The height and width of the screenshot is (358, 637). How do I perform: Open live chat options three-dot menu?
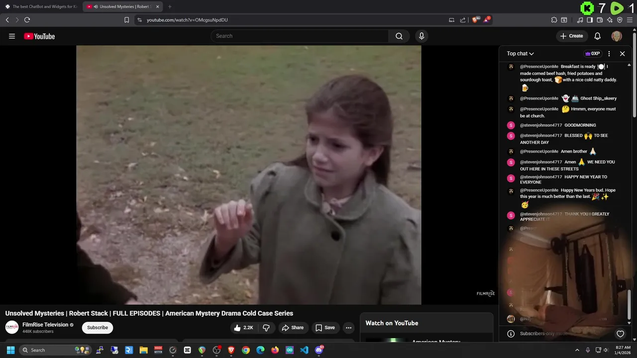(x=609, y=54)
